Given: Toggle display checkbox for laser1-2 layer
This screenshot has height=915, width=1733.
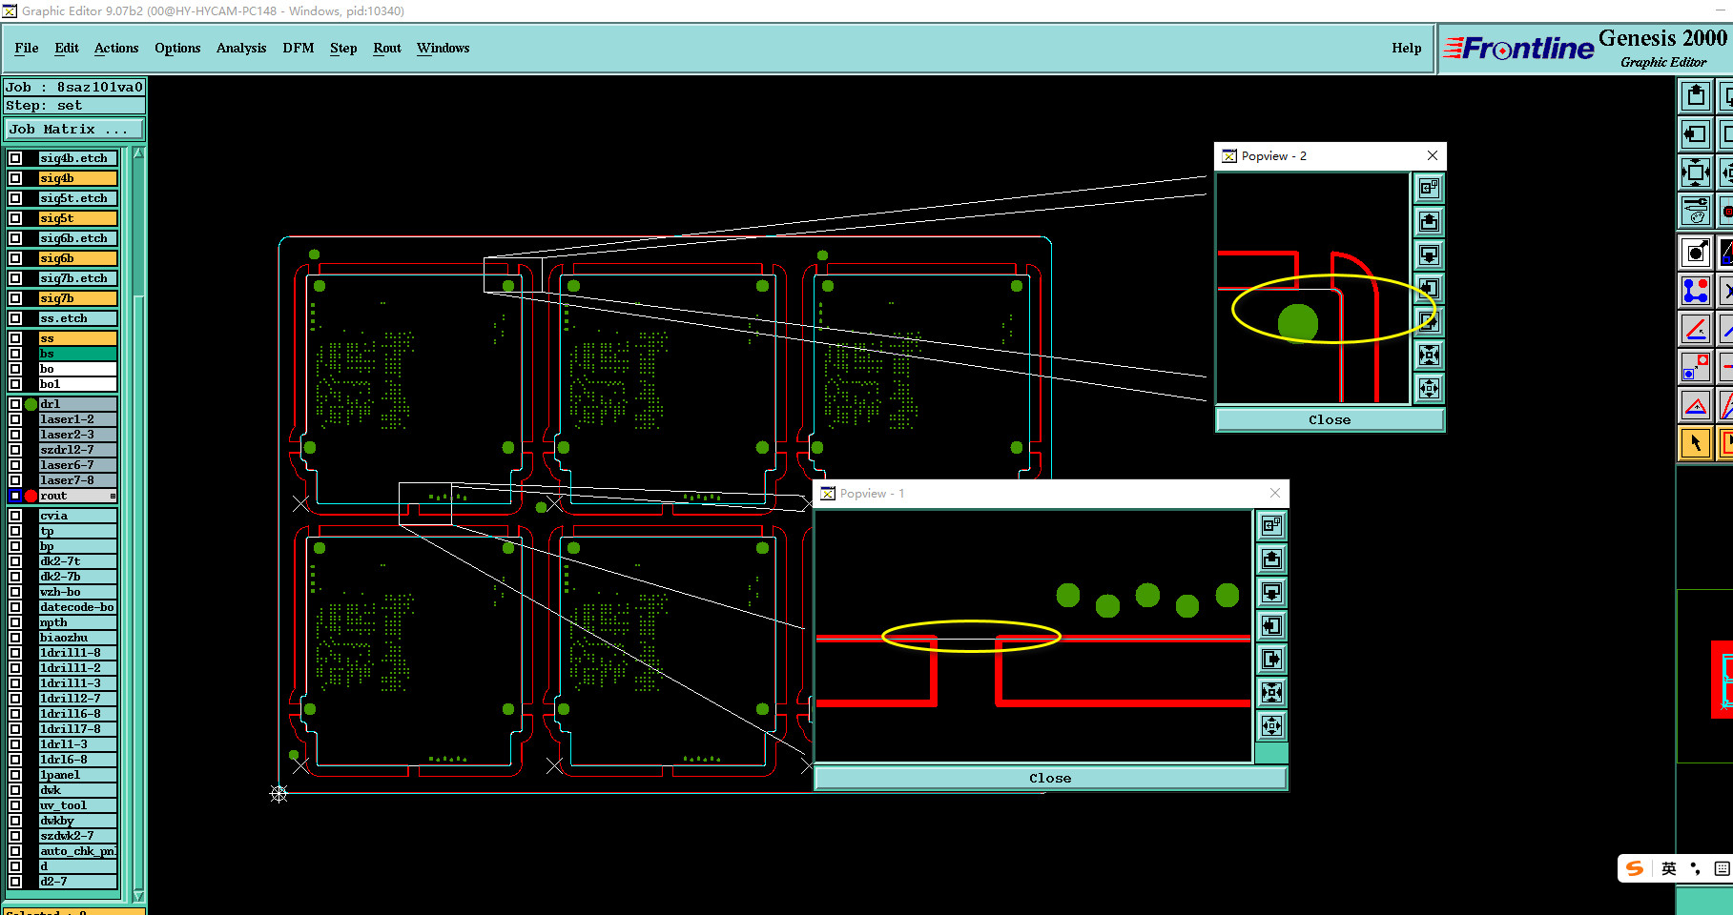Looking at the screenshot, I should pos(15,419).
